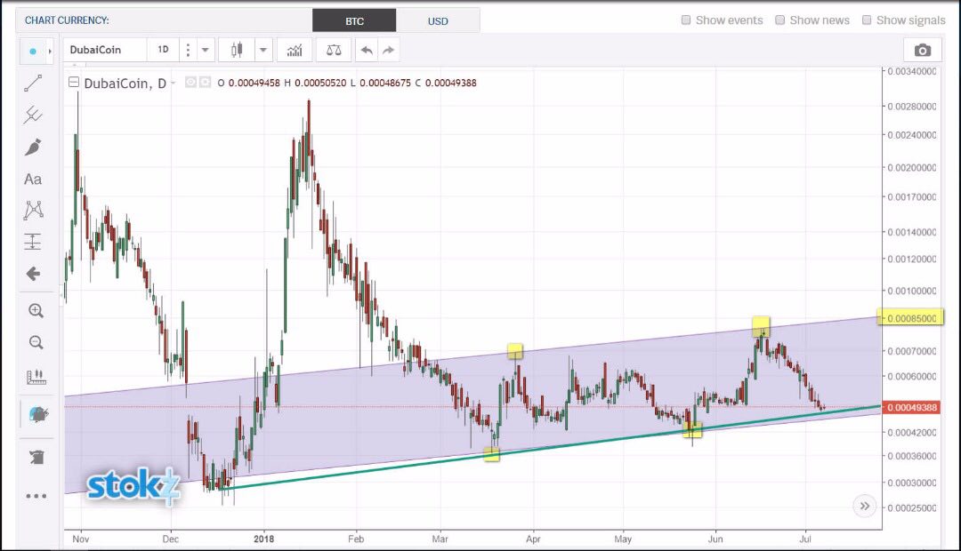Click the yellow marker at mid-March low

[491, 453]
